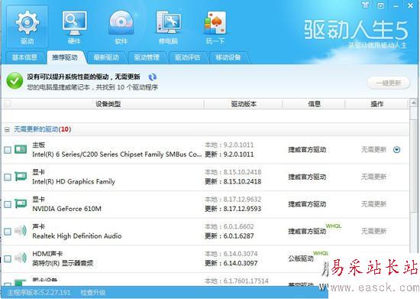The height and width of the screenshot is (299, 420).
Task: Switch to 基本信息 tab
Action: [24, 57]
